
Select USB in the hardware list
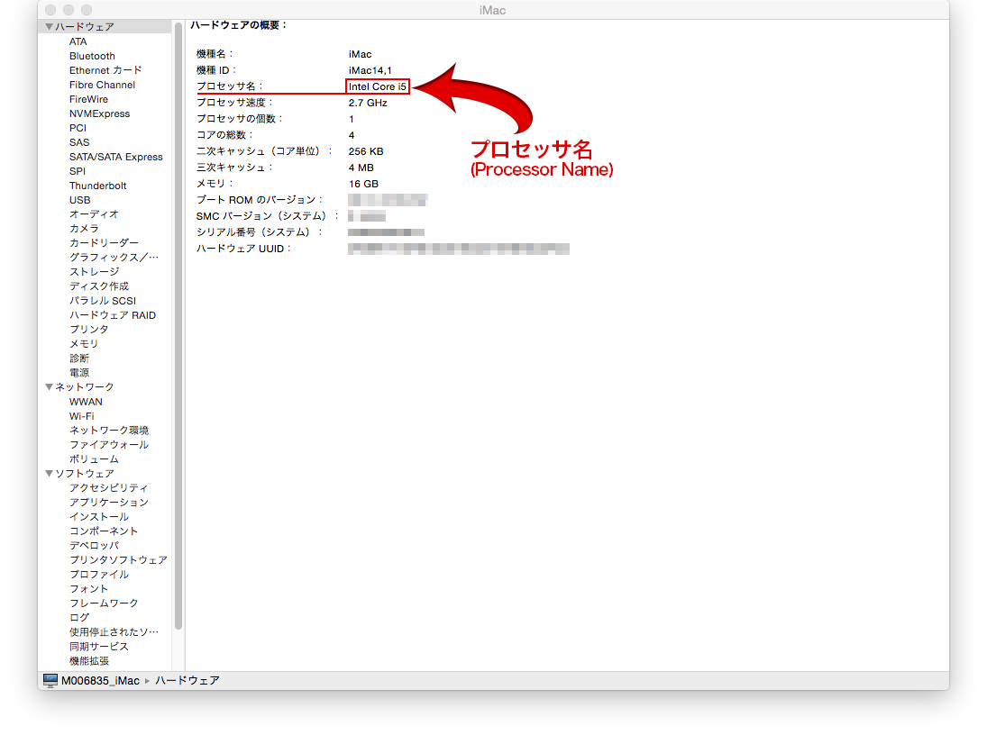(80, 200)
